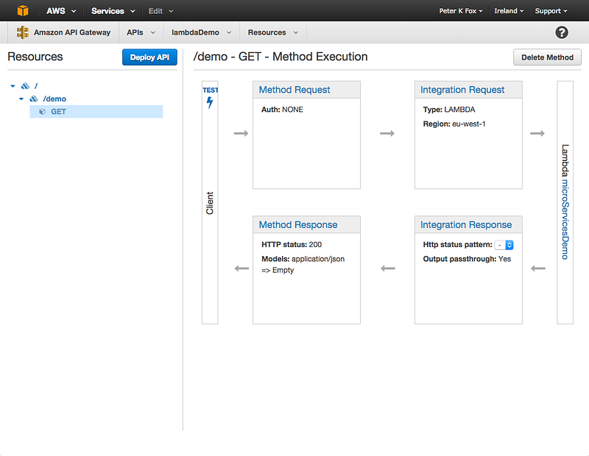Image resolution: width=589 pixels, height=456 pixels.
Task: Click the Type: LAMBDA text
Action: click(449, 110)
